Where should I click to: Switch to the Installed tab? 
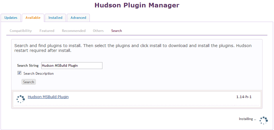(55, 18)
